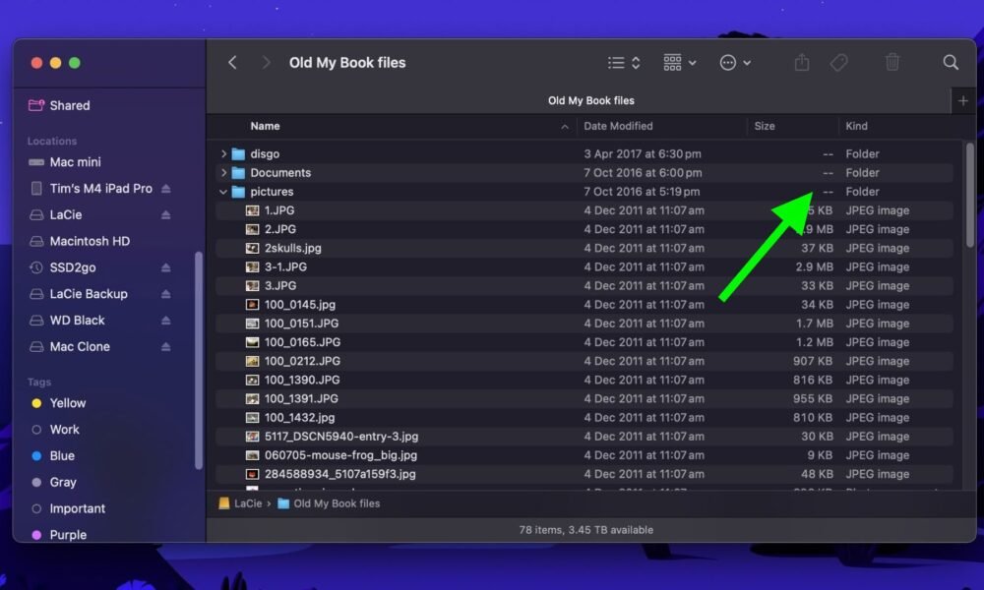Open the list view switcher dropdown
Viewport: 984px width, 590px height.
point(624,63)
